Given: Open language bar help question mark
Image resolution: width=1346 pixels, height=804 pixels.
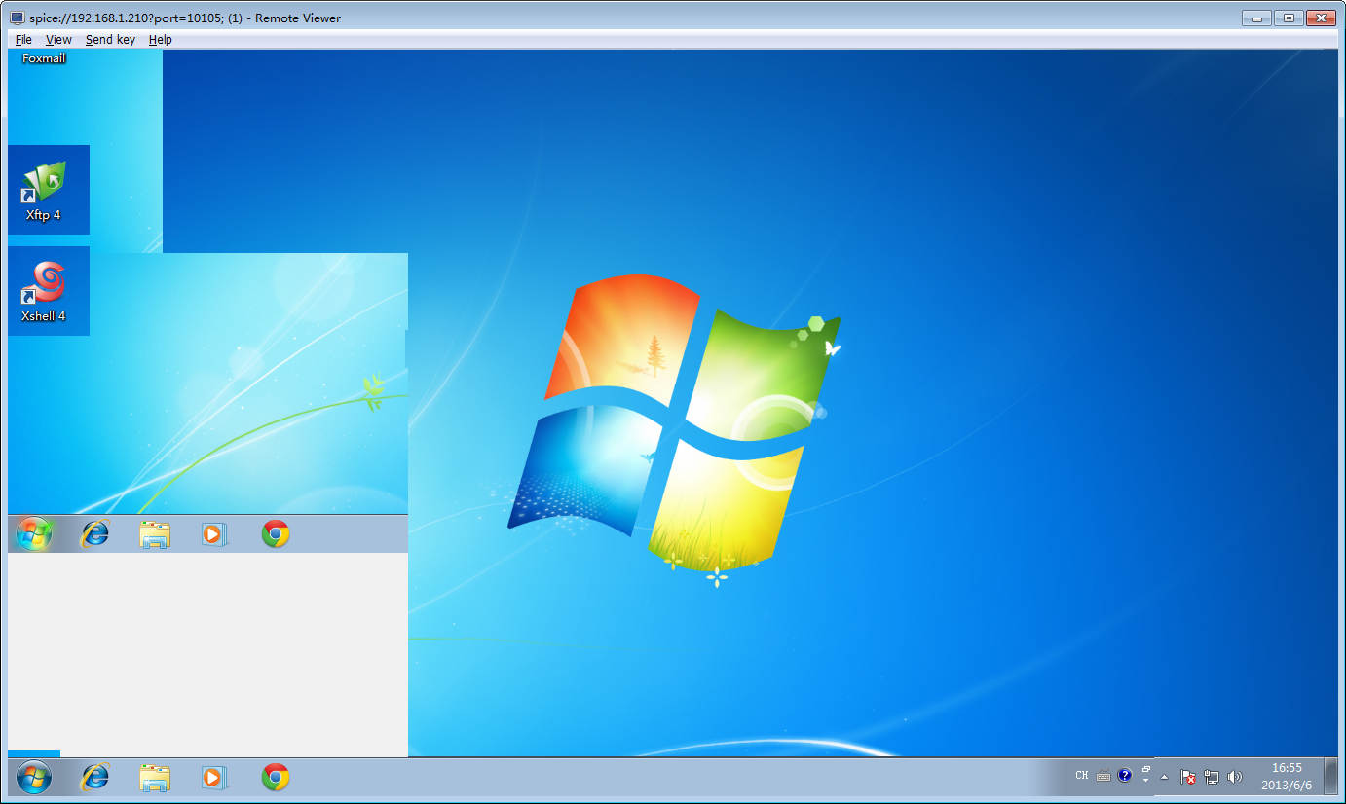Looking at the screenshot, I should pyautogui.click(x=1125, y=776).
